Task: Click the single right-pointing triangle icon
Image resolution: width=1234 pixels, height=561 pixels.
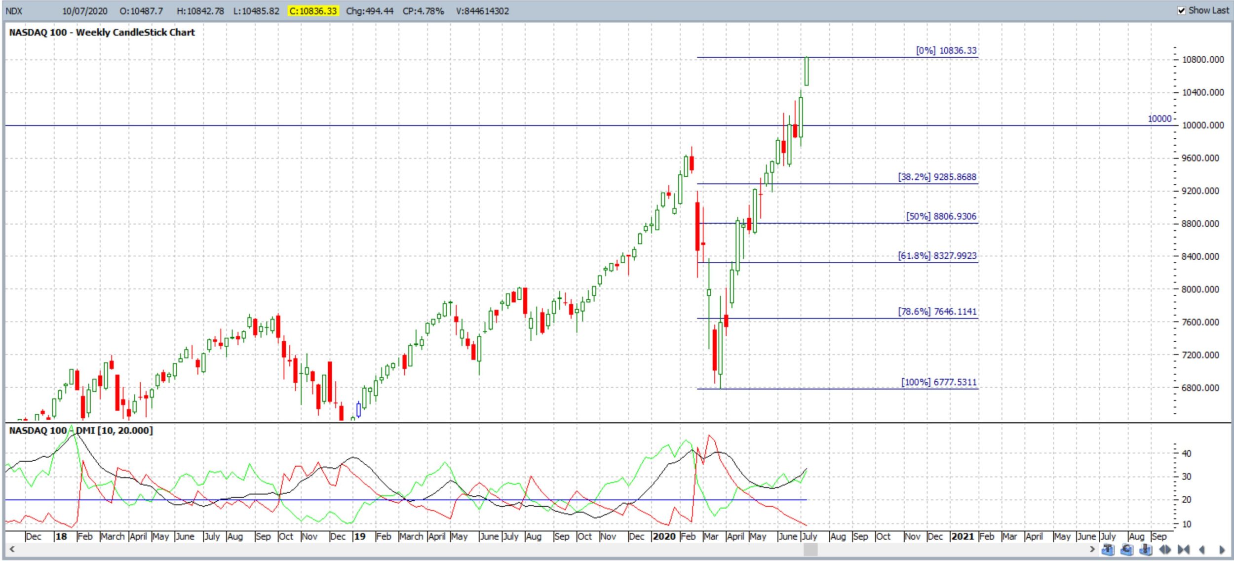Action: point(1222,550)
